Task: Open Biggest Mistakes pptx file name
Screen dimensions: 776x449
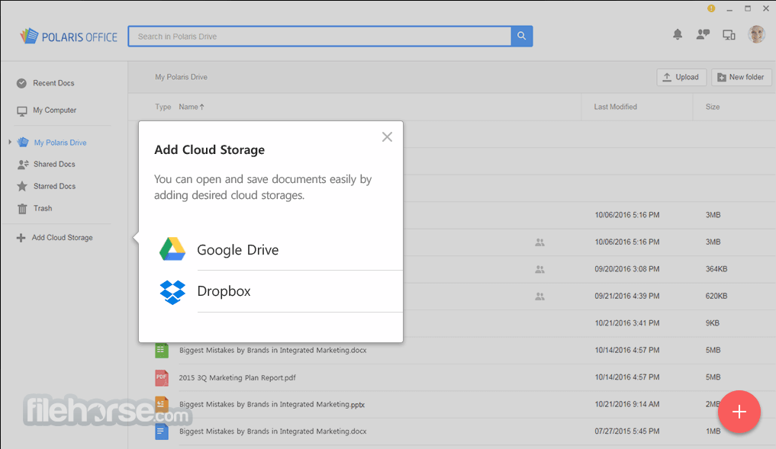Action: [272, 405]
